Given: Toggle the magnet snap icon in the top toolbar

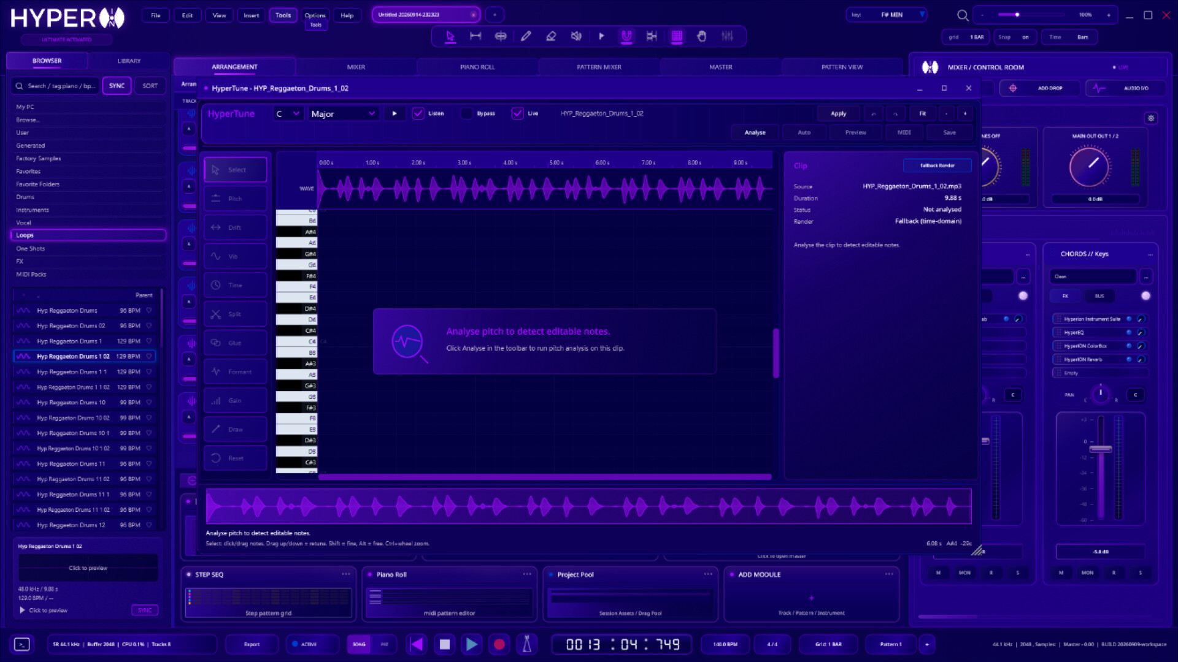Looking at the screenshot, I should (626, 36).
